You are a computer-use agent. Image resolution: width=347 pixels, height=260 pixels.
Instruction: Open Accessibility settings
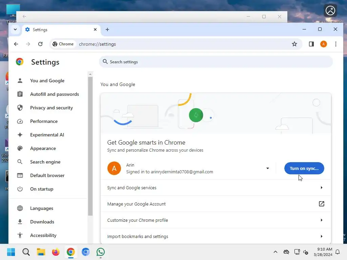(x=43, y=236)
